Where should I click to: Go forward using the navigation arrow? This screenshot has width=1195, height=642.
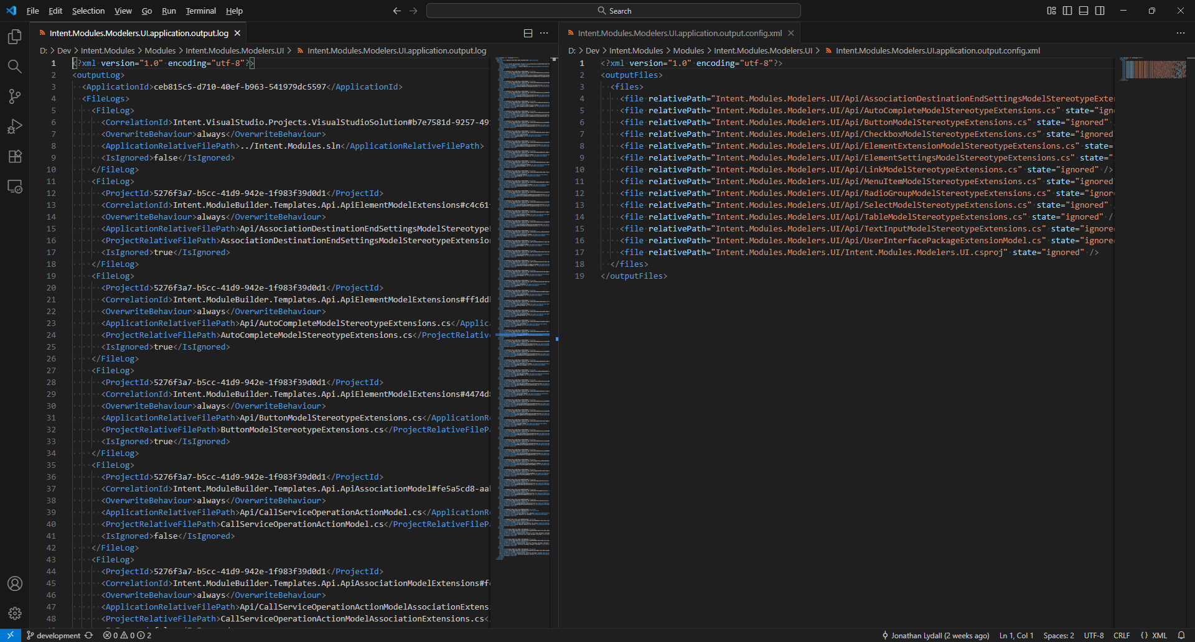[x=413, y=11]
